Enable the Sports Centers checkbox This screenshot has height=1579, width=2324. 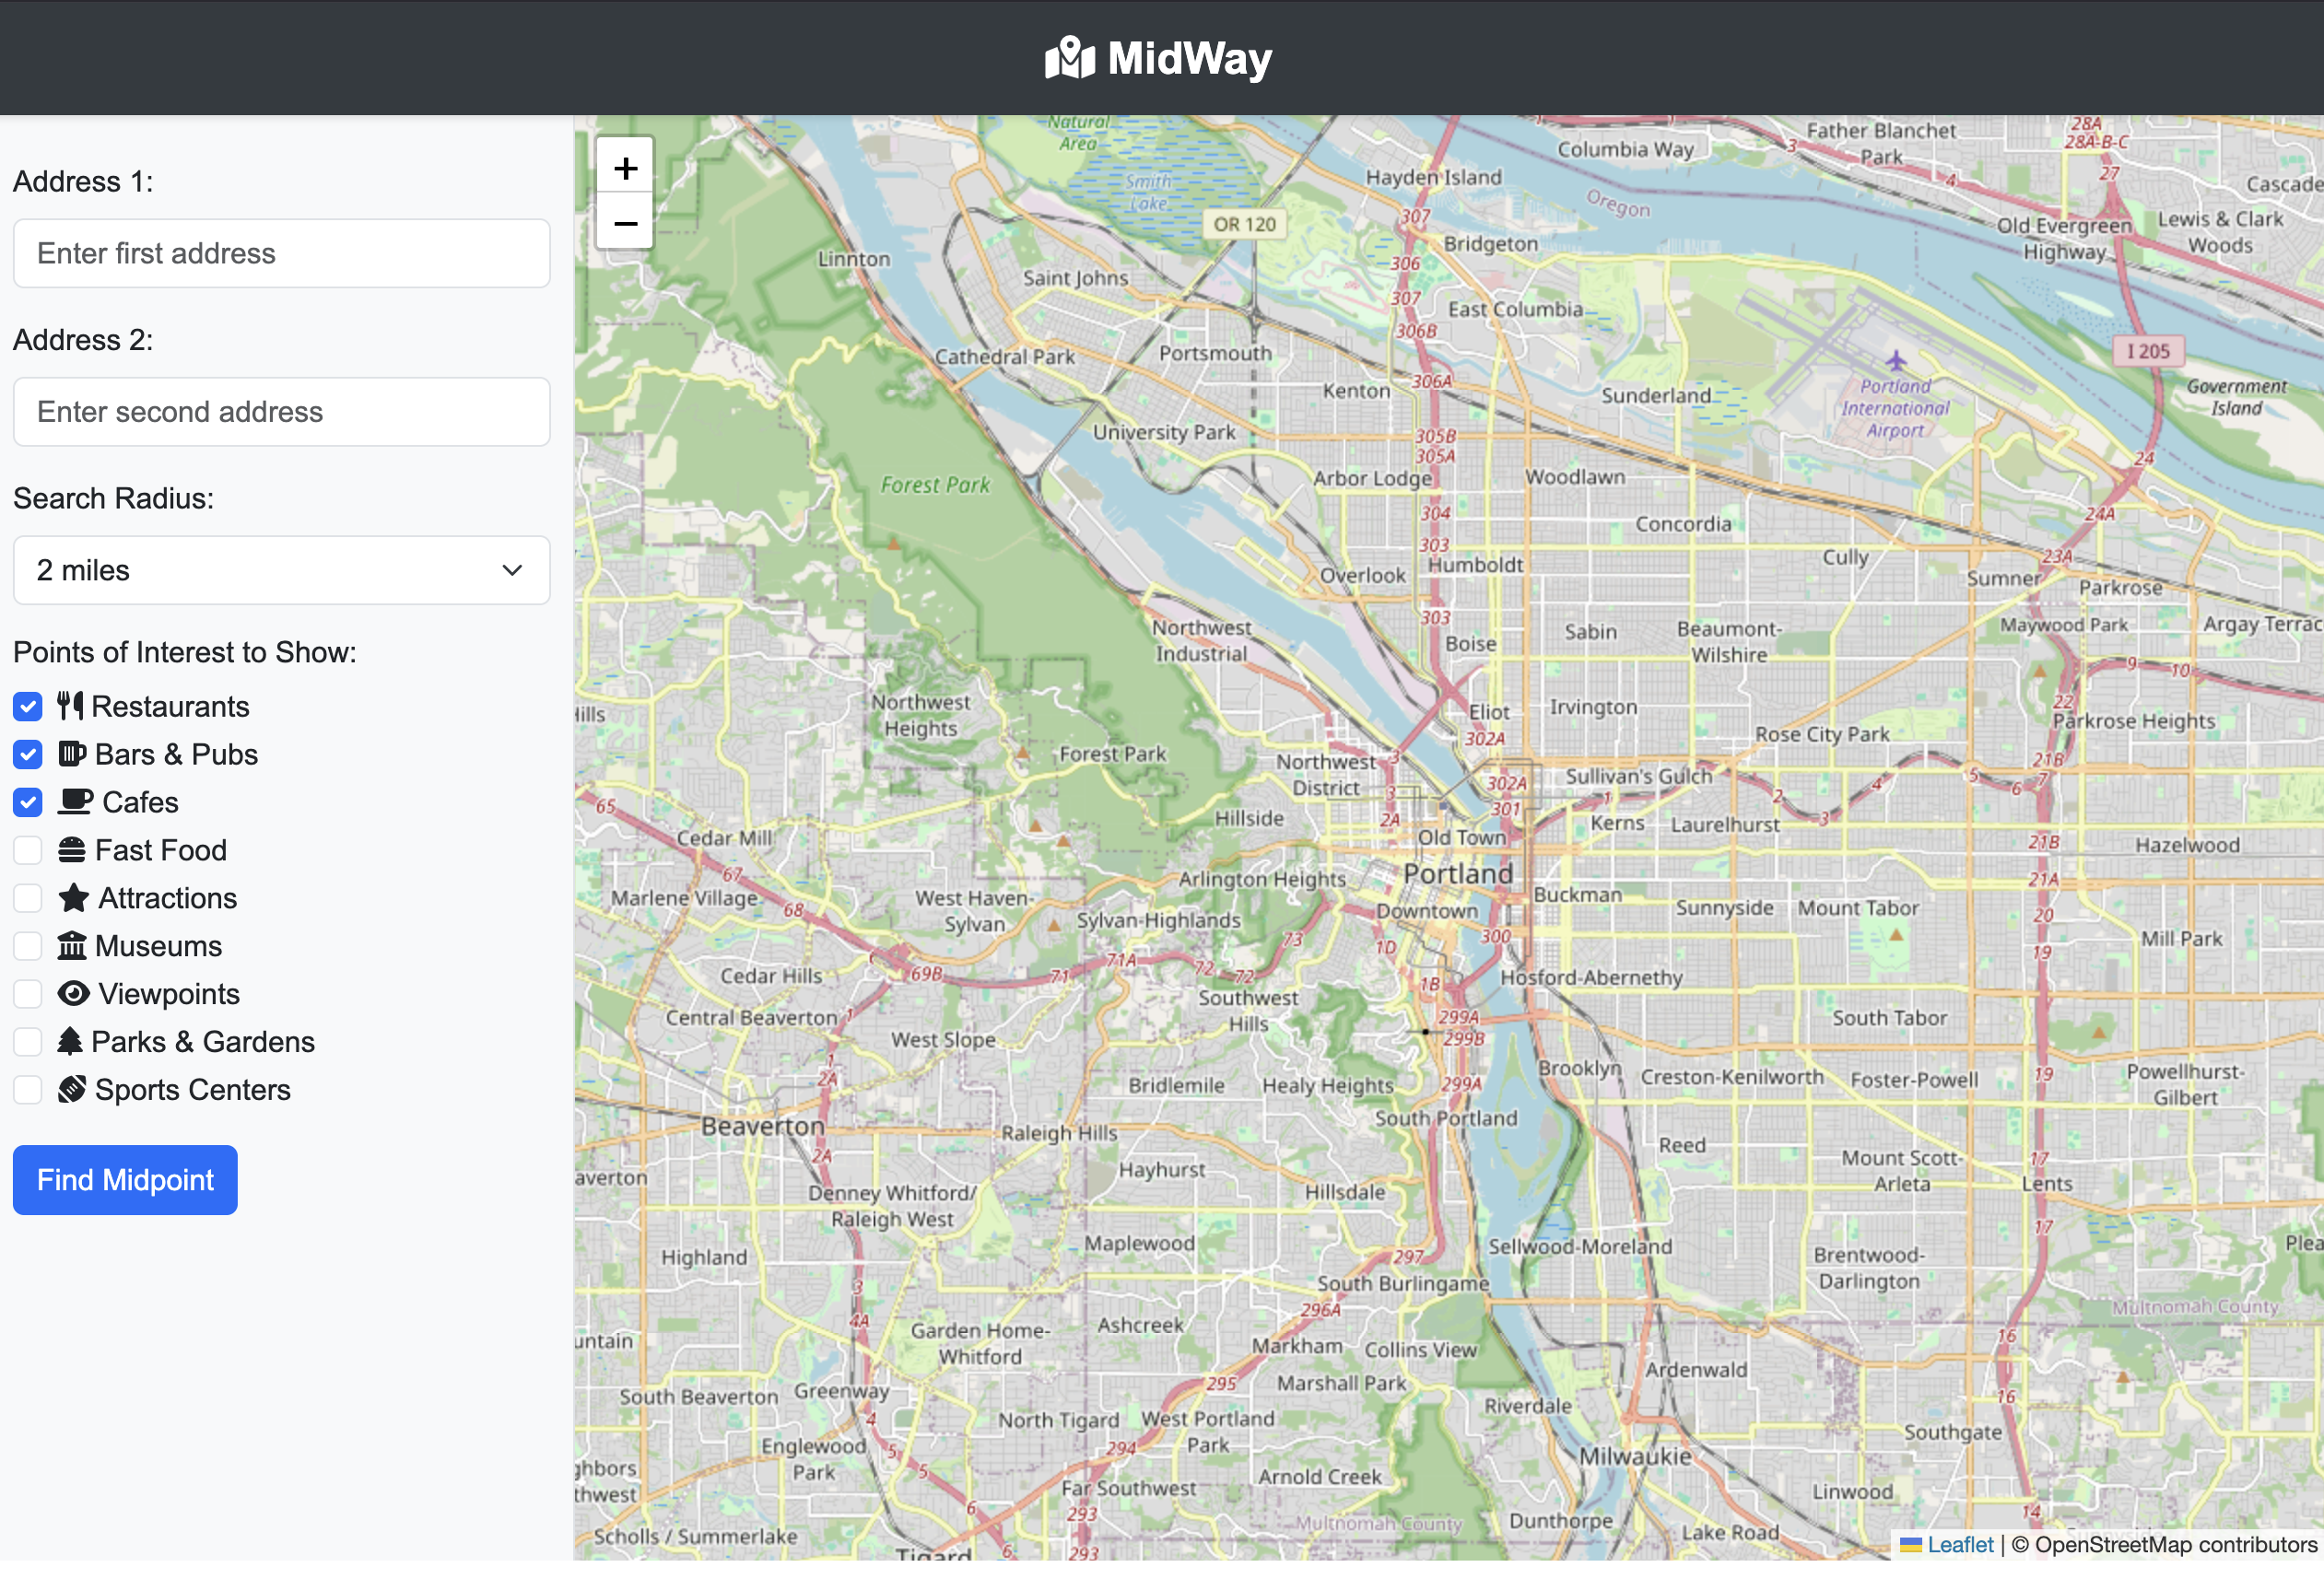tap(27, 1089)
